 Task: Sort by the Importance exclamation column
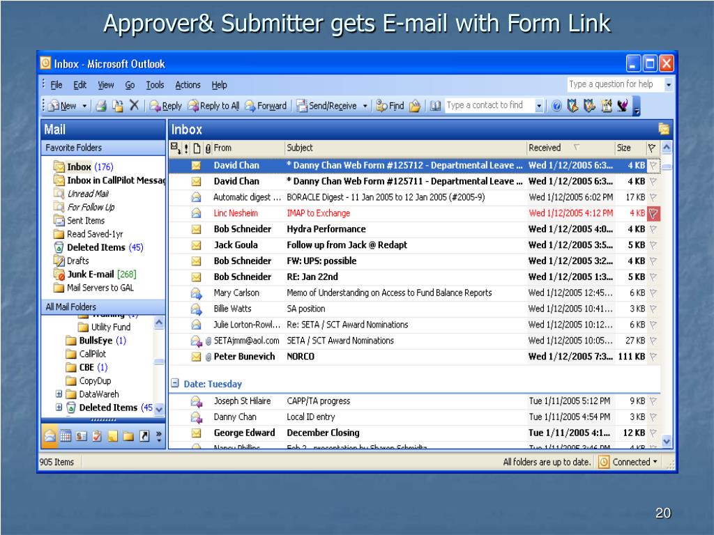click(186, 148)
